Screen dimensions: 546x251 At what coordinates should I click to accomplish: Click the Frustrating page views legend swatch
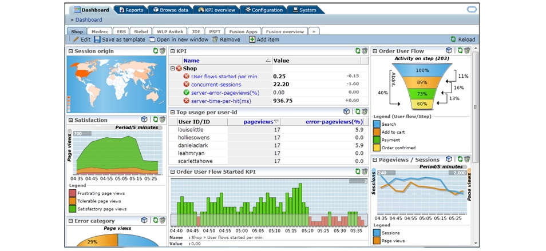coord(72,193)
